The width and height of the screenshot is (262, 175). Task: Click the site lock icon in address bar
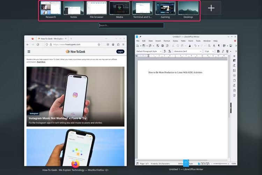pyautogui.click(x=51, y=44)
